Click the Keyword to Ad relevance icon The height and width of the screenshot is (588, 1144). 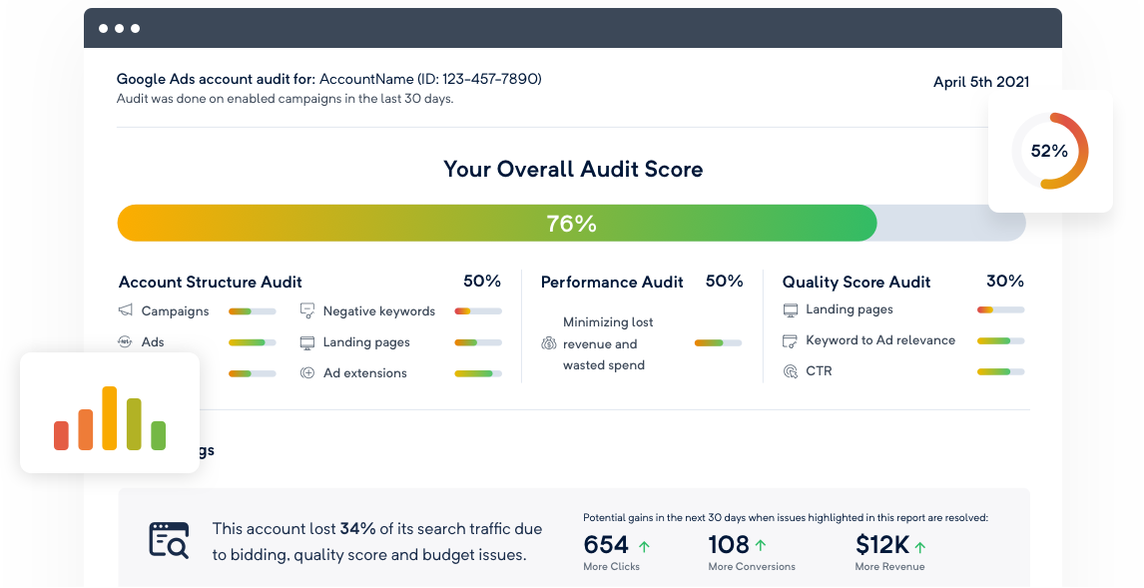(790, 340)
